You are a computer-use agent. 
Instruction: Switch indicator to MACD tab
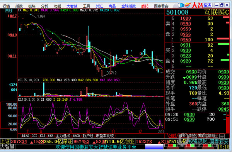point(76,136)
